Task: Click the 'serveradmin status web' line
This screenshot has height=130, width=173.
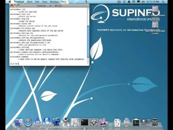Action: coord(21,23)
